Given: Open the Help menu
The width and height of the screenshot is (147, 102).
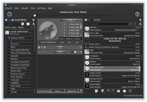Looking at the screenshot, I should (x=50, y=8).
